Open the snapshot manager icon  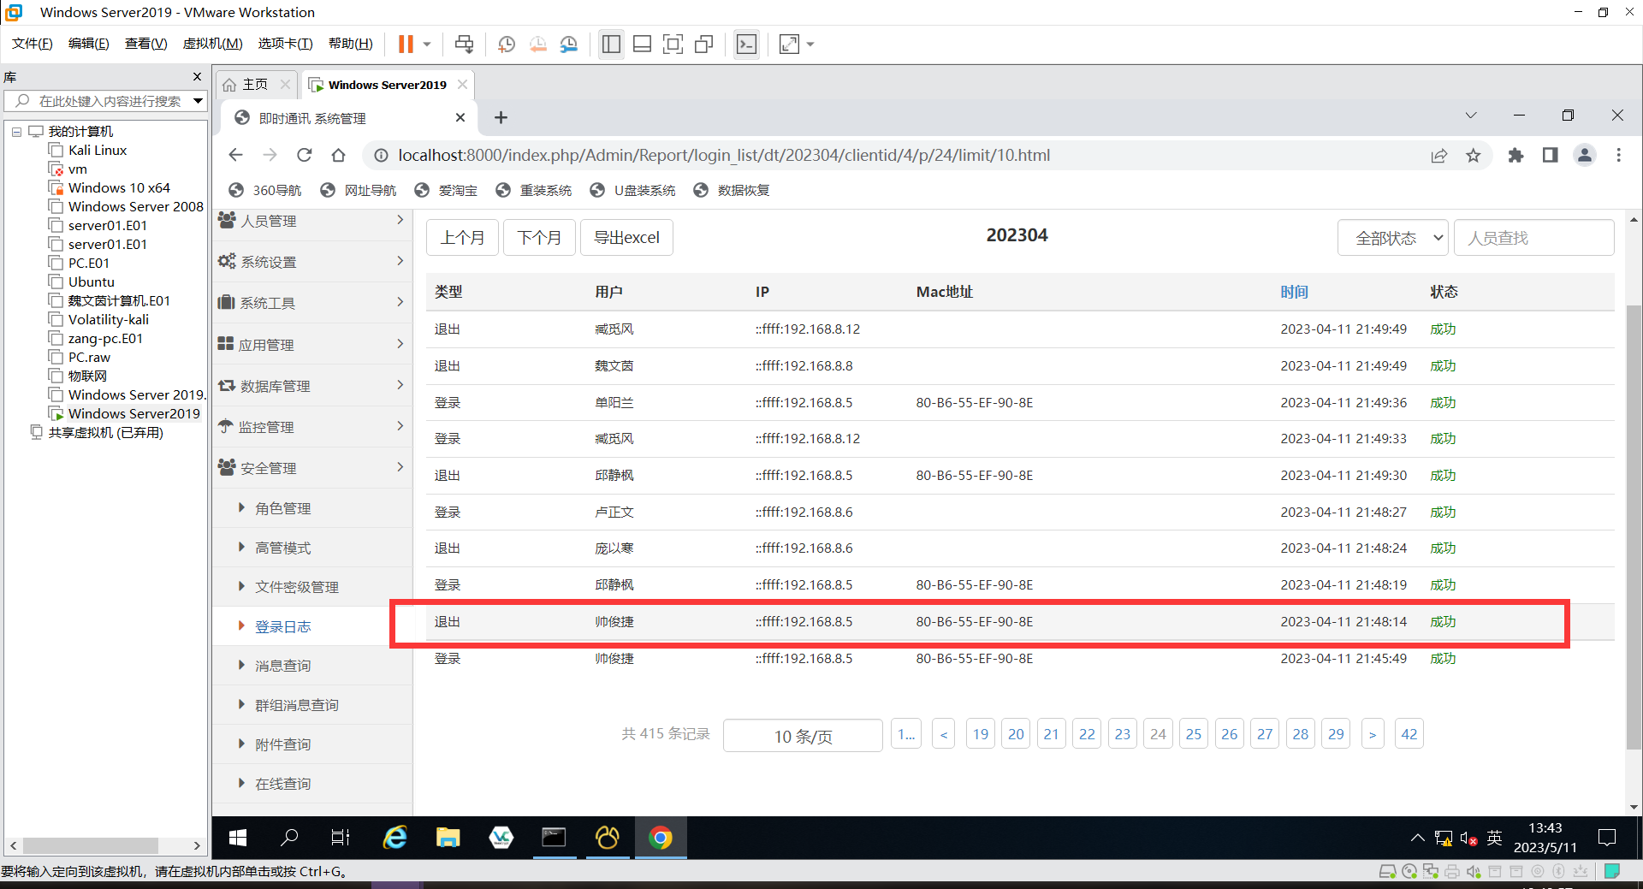click(569, 44)
